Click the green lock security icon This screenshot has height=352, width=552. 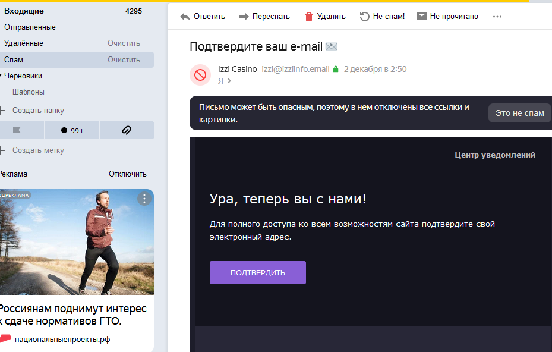(x=336, y=69)
